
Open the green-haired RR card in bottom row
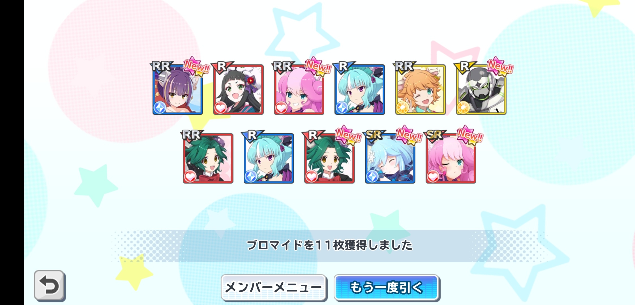pos(208,158)
